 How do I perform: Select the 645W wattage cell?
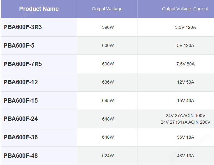click(108, 101)
